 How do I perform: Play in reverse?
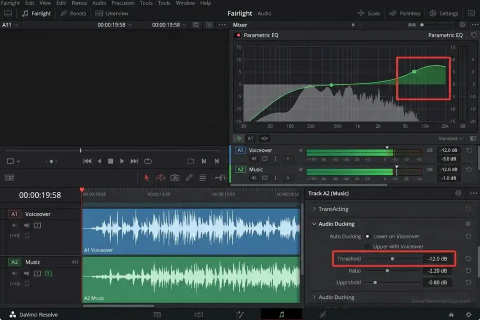99,161
